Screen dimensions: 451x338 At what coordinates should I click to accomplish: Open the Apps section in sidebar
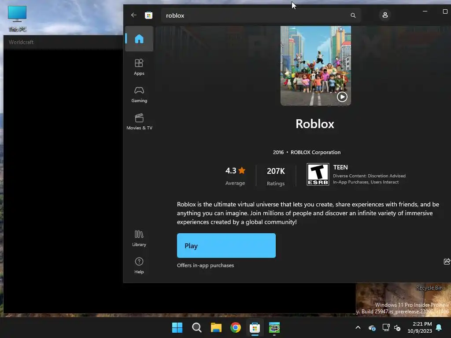pos(139,67)
